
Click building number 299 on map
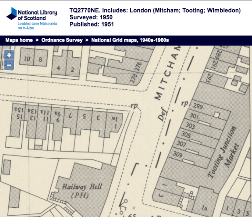click(x=198, y=107)
